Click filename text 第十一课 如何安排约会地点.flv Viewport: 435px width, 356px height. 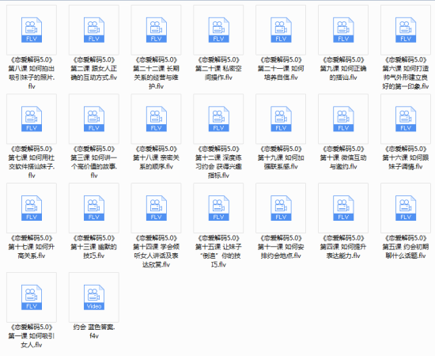(x=281, y=247)
